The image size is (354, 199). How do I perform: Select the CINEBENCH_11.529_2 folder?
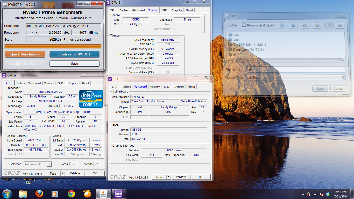point(247,45)
